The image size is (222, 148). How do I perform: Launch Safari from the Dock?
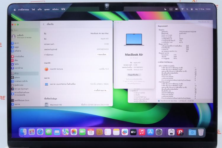point(40,132)
